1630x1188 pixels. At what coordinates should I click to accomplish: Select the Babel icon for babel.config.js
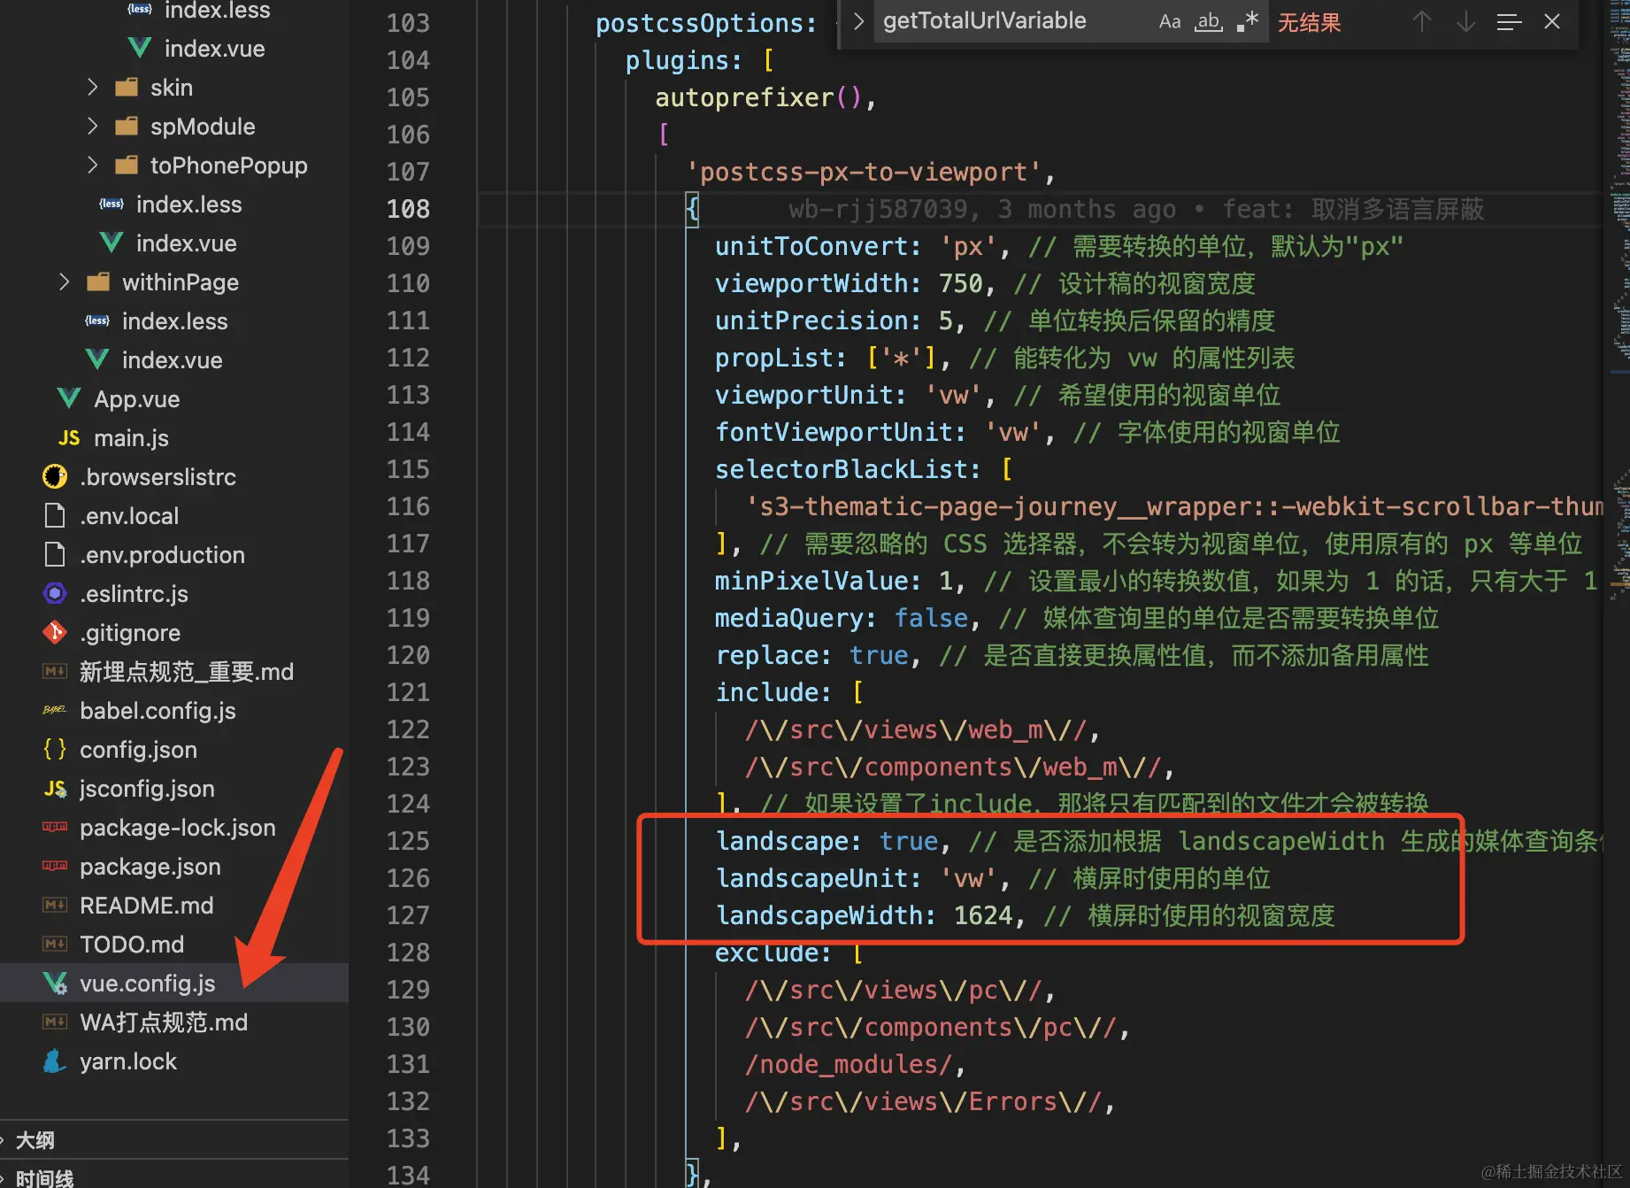[55, 710]
